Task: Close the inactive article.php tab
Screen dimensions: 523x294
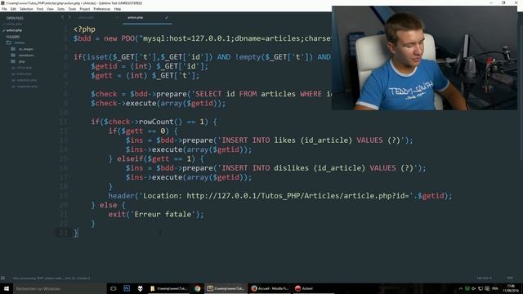Action: point(118,17)
